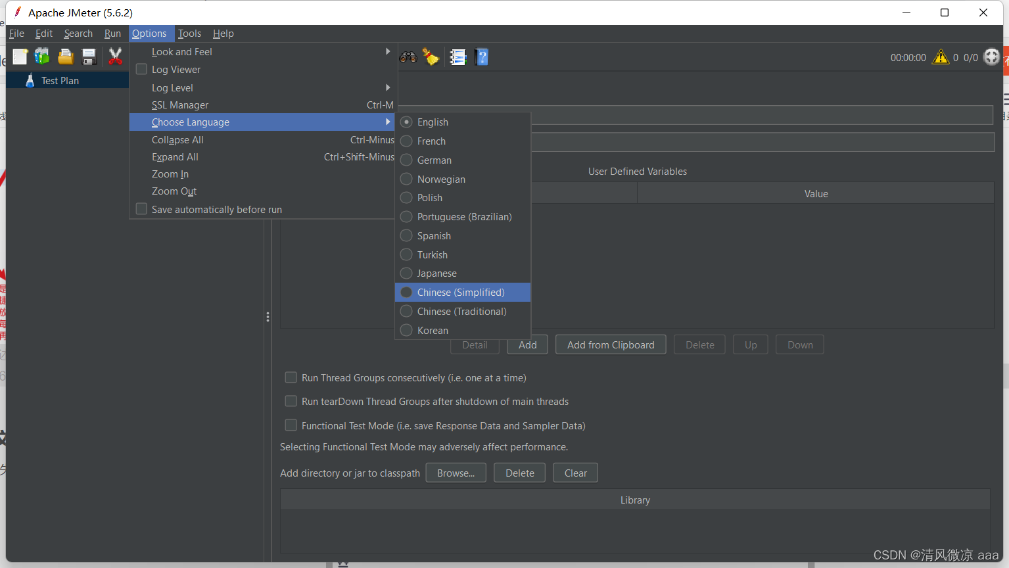The height and width of the screenshot is (568, 1009).
Task: Expand the Log Level submenu
Action: (x=263, y=88)
